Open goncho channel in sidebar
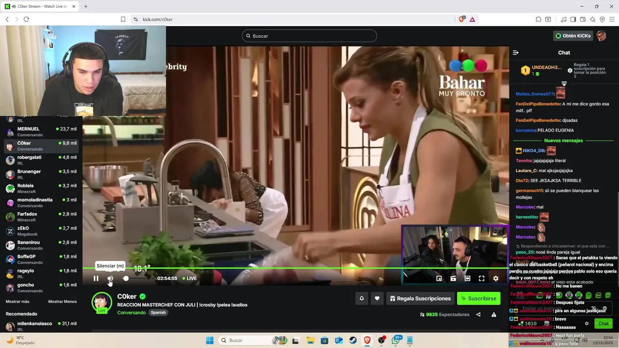The height and width of the screenshot is (348, 619). click(41, 288)
